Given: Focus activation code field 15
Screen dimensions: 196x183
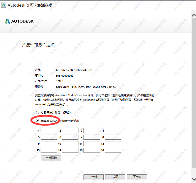Looking at the screenshot, I should click(x=92, y=150).
